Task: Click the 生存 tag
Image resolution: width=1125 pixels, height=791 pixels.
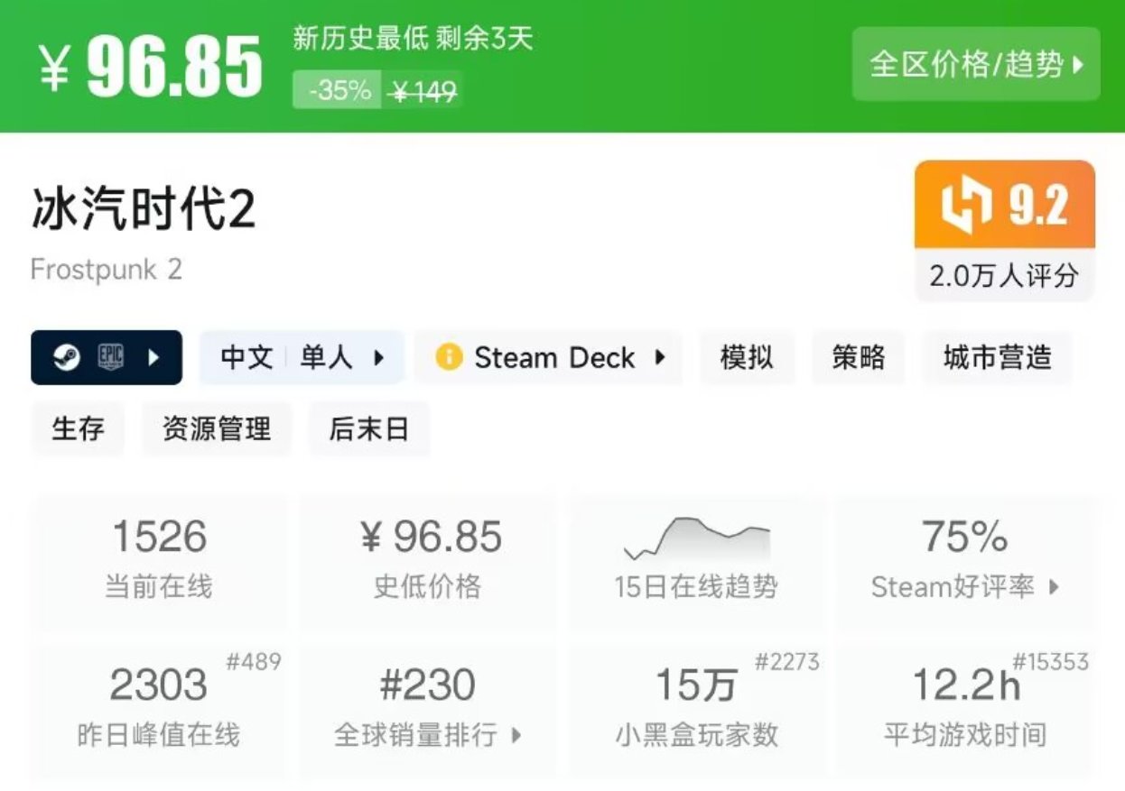Action: 77,429
